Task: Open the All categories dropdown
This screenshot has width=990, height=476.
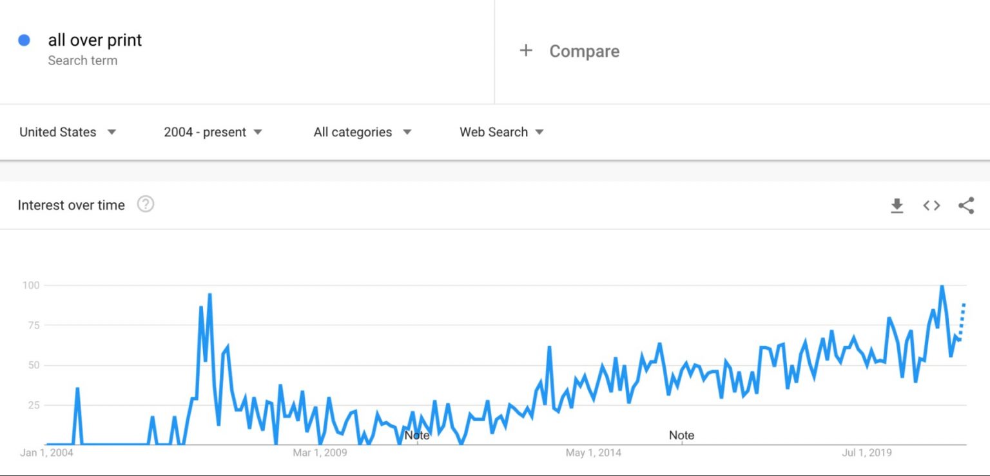Action: [362, 132]
